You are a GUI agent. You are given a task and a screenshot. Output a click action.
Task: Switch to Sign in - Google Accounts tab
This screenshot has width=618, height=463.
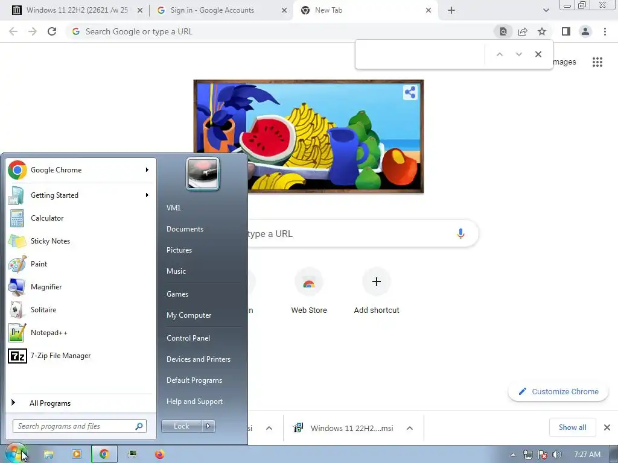click(221, 10)
